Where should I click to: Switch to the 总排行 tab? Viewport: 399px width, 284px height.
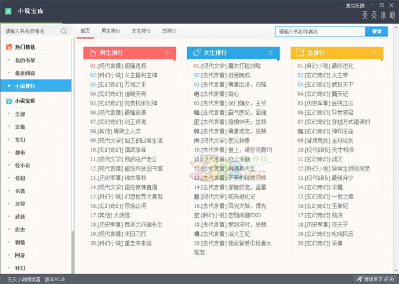(x=169, y=30)
